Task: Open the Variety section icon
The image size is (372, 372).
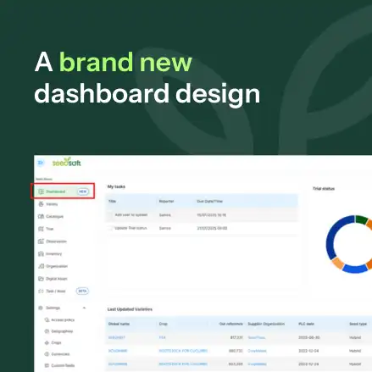Action: click(x=41, y=204)
